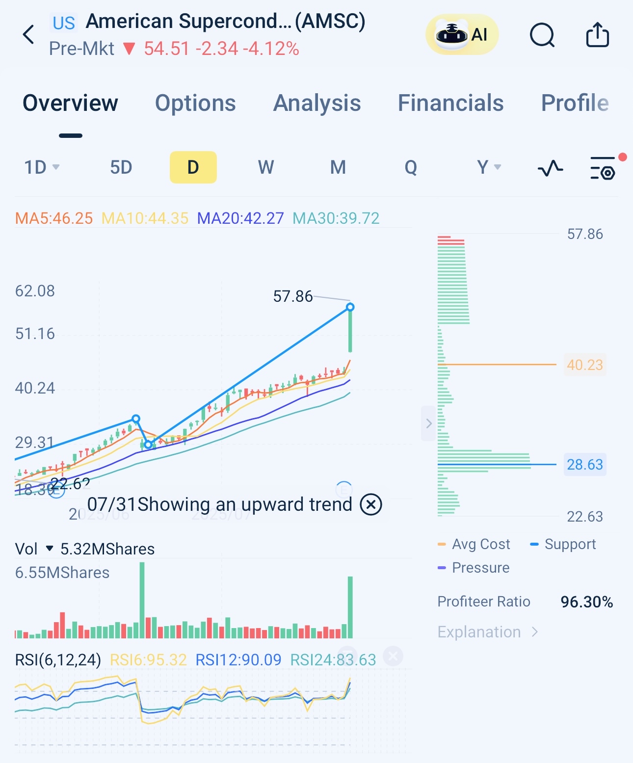Open the Vol indicator dropdown
633x763 pixels.
[x=50, y=549]
